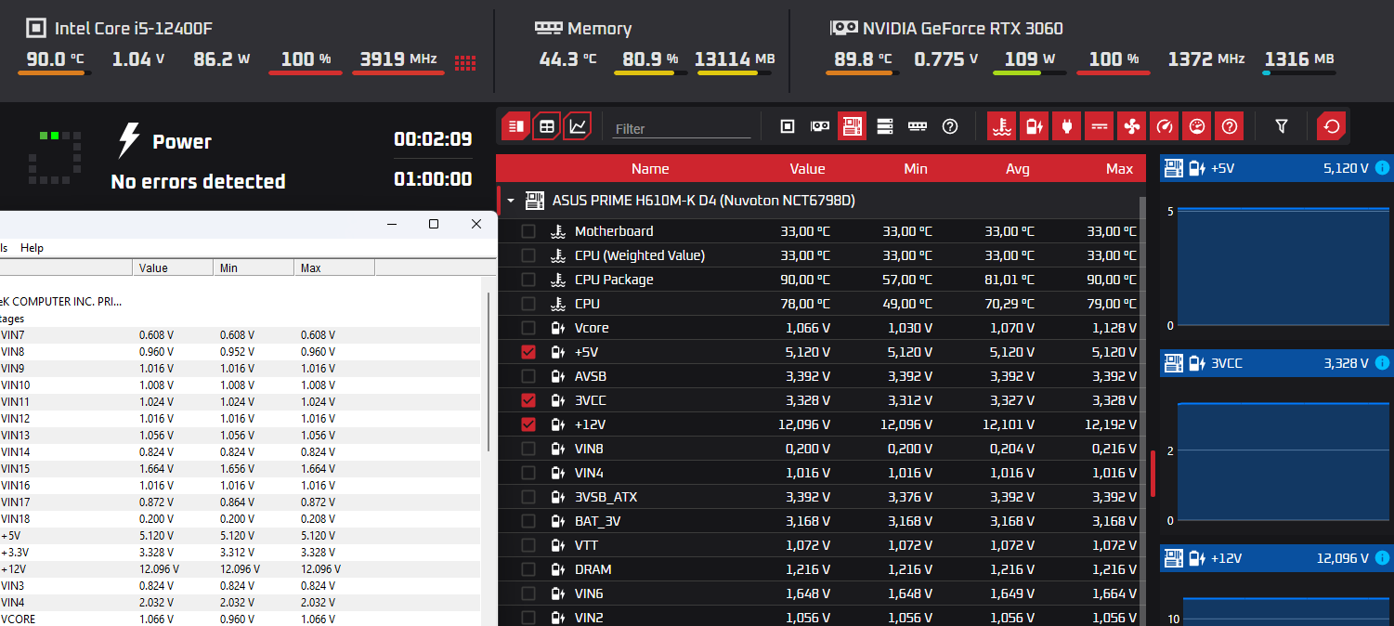
Task: Switch to the list-with-sidebar view icon
Action: 516,125
